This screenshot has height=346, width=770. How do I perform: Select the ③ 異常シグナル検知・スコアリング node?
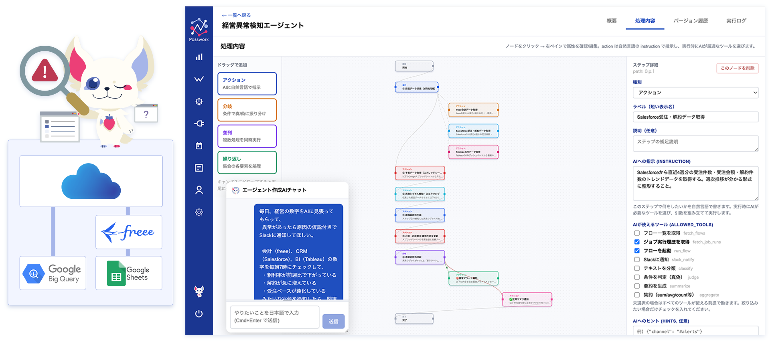[x=420, y=194]
